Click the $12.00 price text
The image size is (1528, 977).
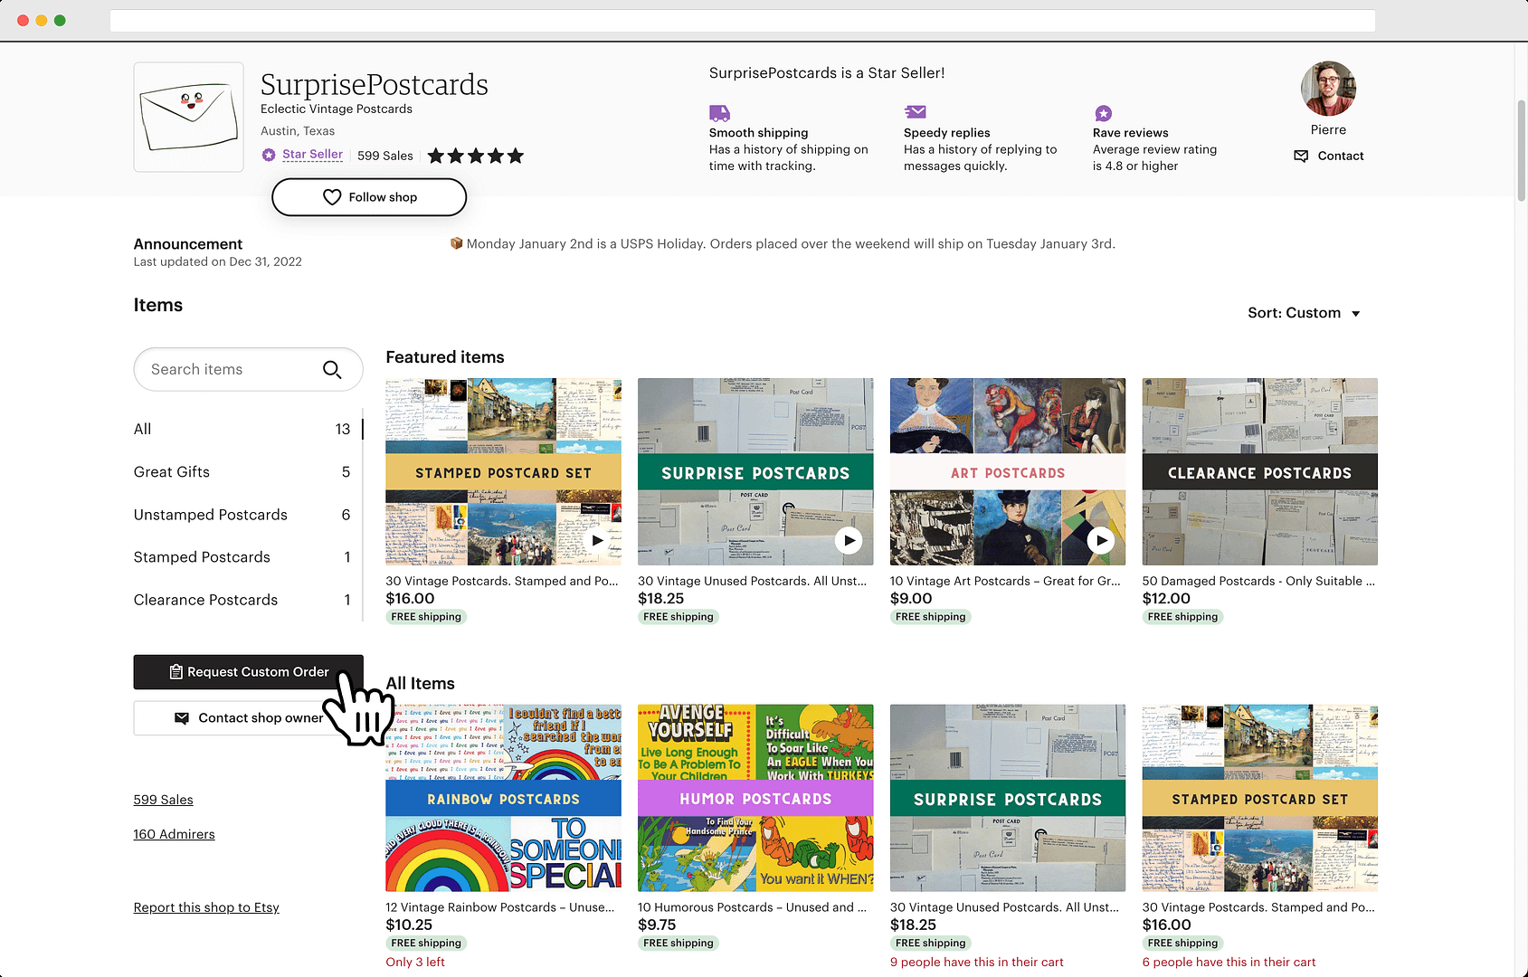coord(1166,599)
